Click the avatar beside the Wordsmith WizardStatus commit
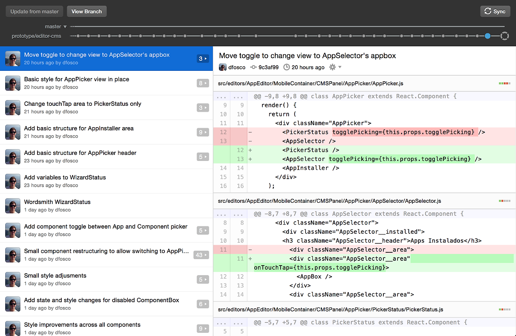 13,206
